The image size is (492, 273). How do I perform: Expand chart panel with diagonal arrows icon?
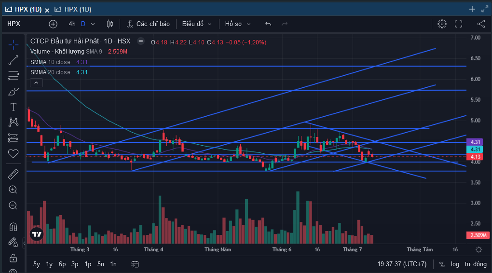pos(485,9)
